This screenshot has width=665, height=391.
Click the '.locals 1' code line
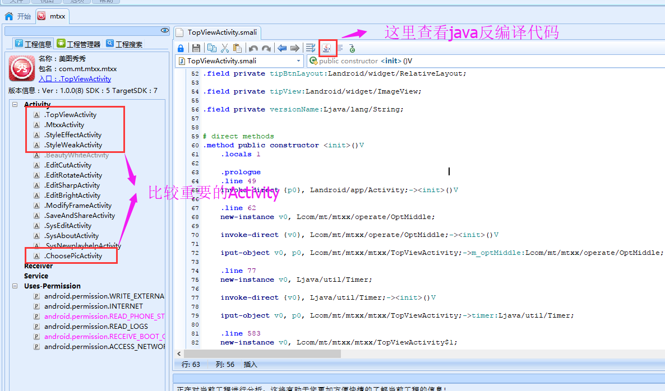pyautogui.click(x=240, y=154)
